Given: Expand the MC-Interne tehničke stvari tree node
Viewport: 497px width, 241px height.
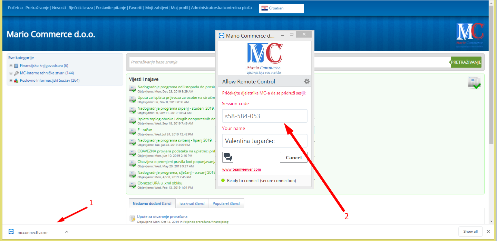Looking at the screenshot, I should pyautogui.click(x=11, y=73).
